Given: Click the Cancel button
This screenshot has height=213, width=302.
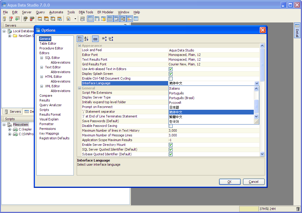Looking at the screenshot, I should [254, 182].
